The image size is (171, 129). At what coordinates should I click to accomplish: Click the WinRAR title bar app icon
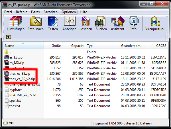(x=5, y=5)
